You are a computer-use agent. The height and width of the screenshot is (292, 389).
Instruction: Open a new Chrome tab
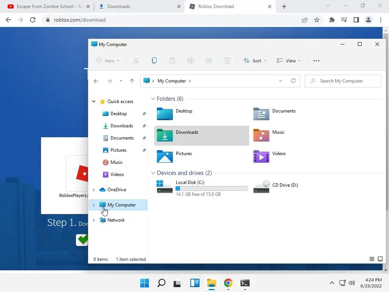[284, 6]
